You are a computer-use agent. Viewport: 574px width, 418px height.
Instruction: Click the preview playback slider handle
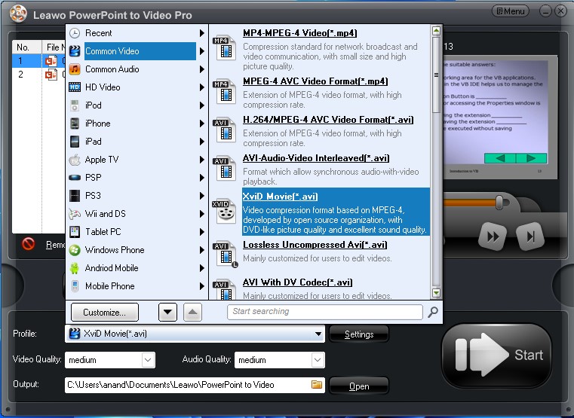point(499,201)
